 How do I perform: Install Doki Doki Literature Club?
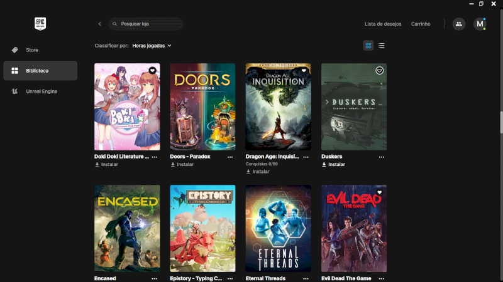click(106, 164)
